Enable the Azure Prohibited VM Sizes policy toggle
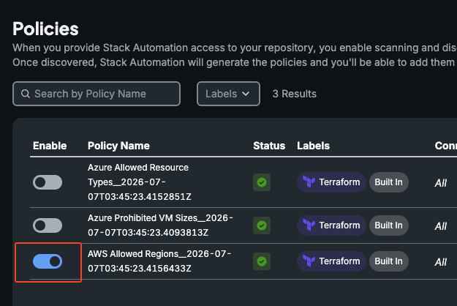Screen dimensions: 457x306 (48, 225)
